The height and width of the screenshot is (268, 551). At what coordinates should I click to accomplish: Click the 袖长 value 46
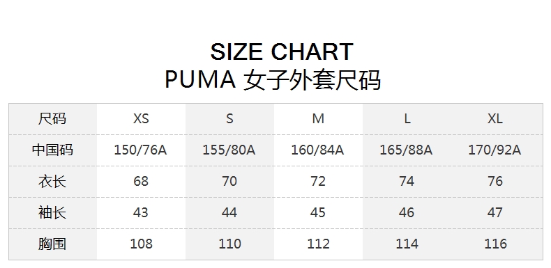click(407, 212)
